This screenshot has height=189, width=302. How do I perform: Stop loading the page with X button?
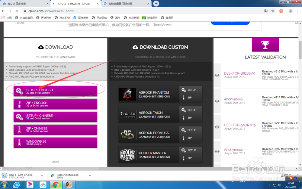click(x=17, y=11)
